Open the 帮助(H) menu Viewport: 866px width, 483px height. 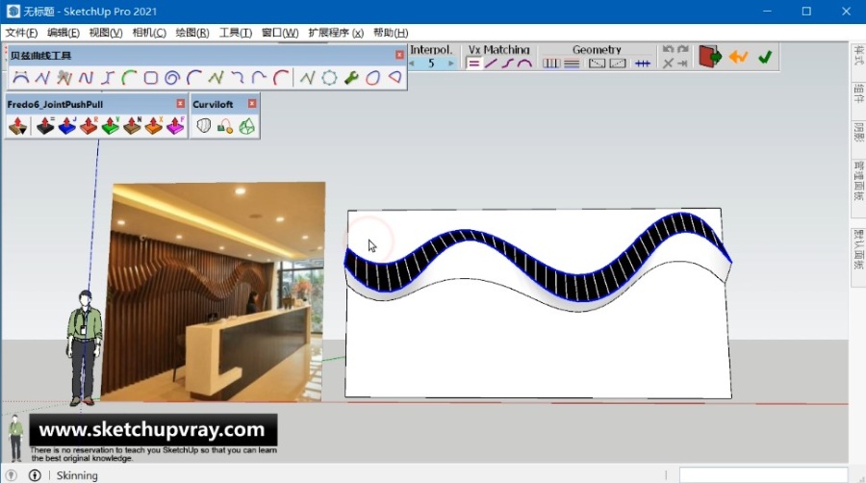click(x=391, y=33)
